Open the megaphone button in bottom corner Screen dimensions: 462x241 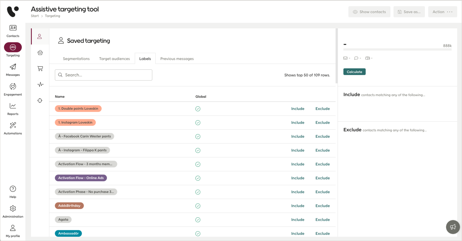tap(453, 227)
